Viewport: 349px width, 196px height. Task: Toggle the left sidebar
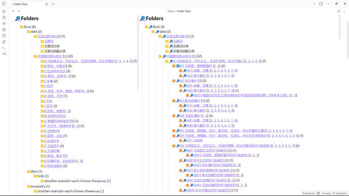tap(4, 4)
